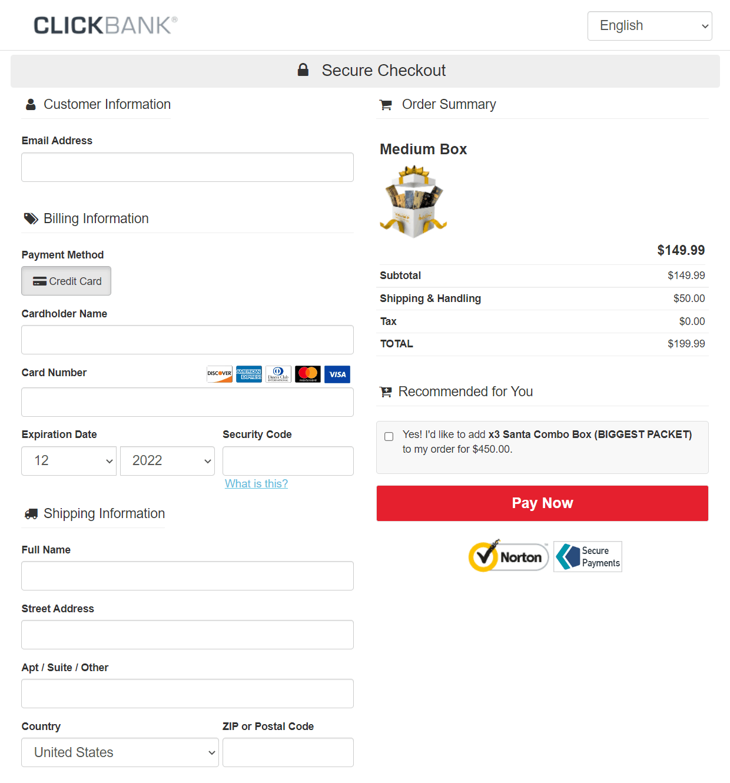Click the Medium Box product image

point(413,201)
